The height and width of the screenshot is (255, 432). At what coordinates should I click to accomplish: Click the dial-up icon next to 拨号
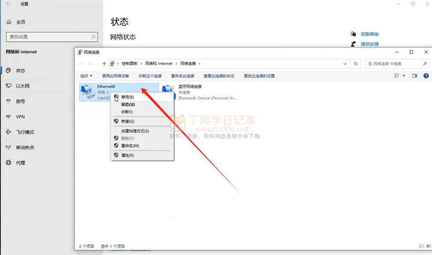point(9,101)
